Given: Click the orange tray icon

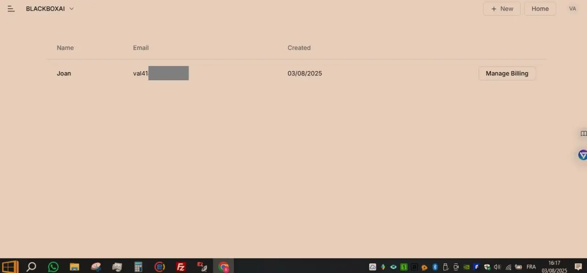Looking at the screenshot, I should click(425, 267).
